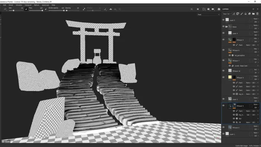Delete the selected layer with trash icon
Image resolution: width=261 pixels, height=147 pixels.
(257, 14)
